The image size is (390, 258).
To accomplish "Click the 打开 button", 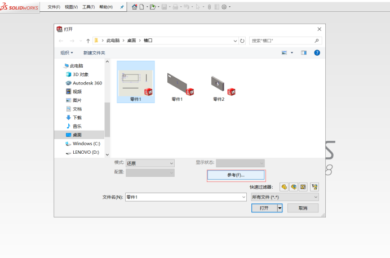I will tap(264, 208).
